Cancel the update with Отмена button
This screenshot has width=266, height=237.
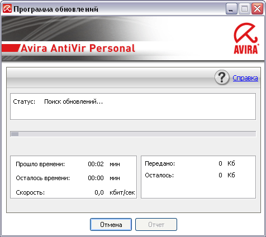pyautogui.click(x=111, y=225)
